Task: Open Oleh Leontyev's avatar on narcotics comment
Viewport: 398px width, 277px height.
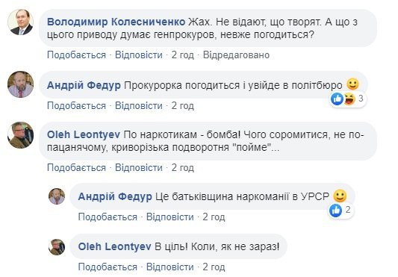Action: click(x=21, y=135)
